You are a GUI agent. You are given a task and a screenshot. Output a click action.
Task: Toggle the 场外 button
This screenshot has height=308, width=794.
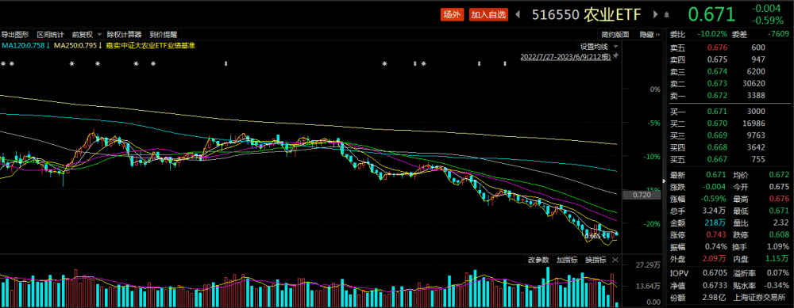tap(453, 14)
